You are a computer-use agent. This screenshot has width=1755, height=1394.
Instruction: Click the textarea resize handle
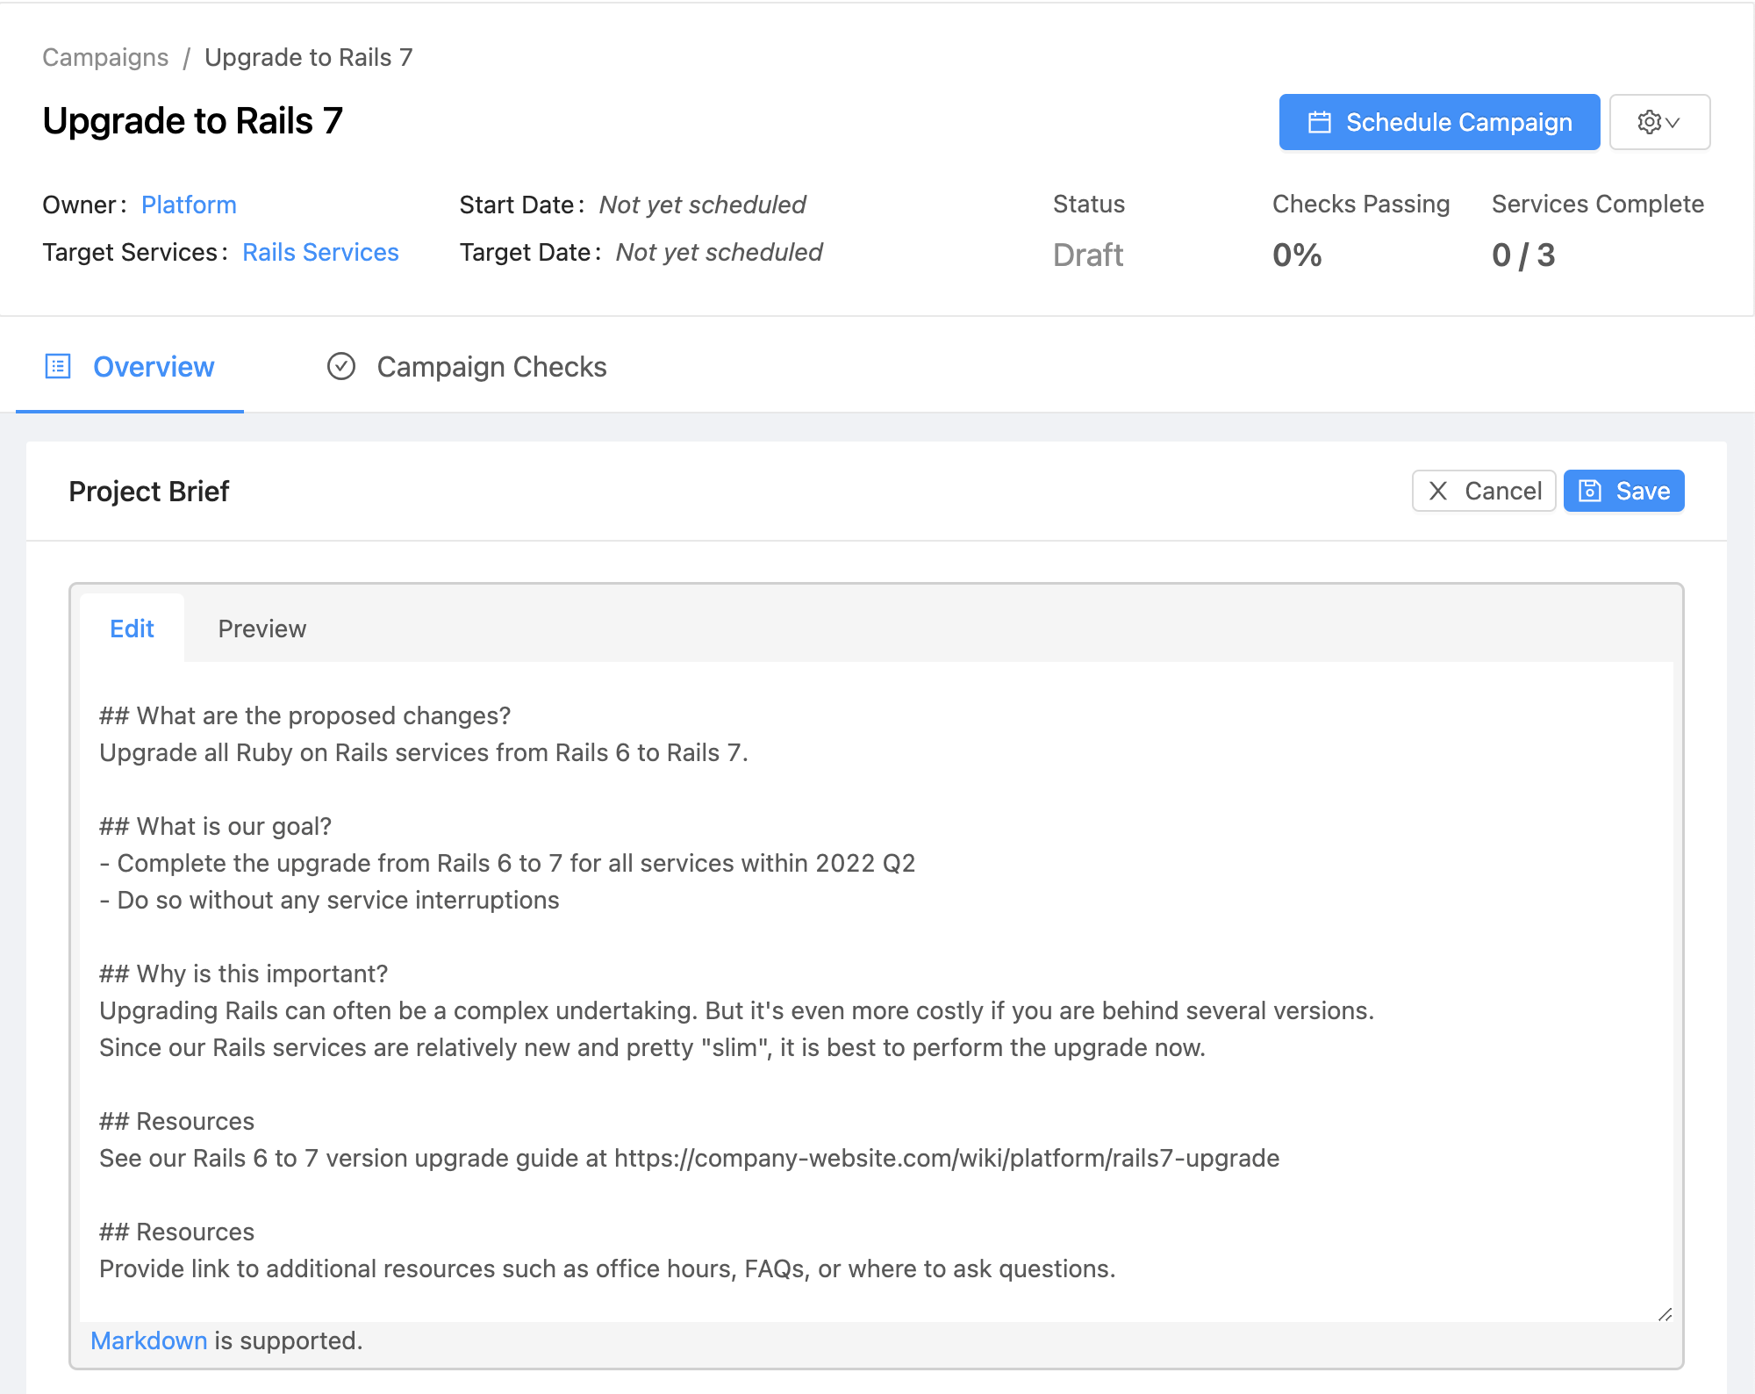1665,1314
